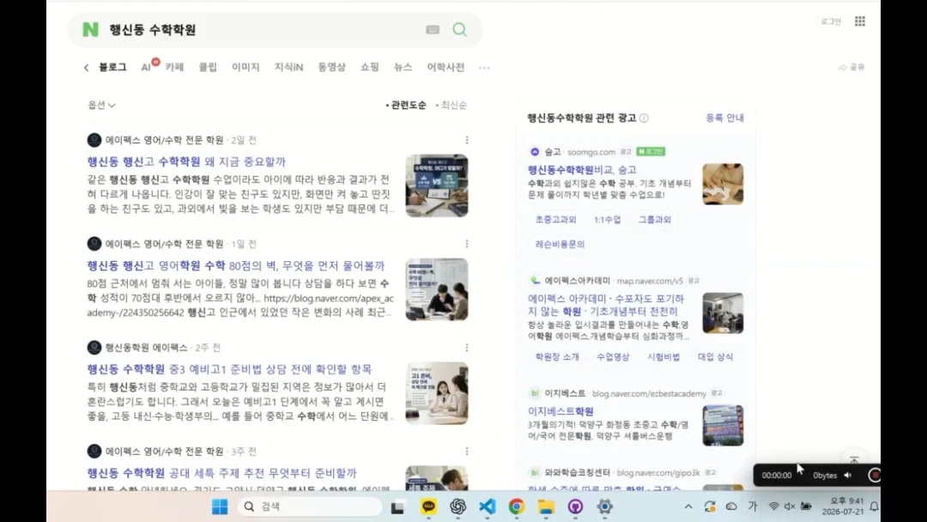Toggle the 가 Korean IME indicator
Viewport: 927px width, 522px height.
click(x=752, y=506)
